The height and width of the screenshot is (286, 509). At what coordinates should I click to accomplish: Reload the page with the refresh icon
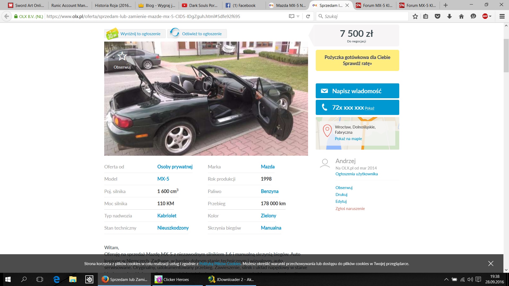click(308, 16)
